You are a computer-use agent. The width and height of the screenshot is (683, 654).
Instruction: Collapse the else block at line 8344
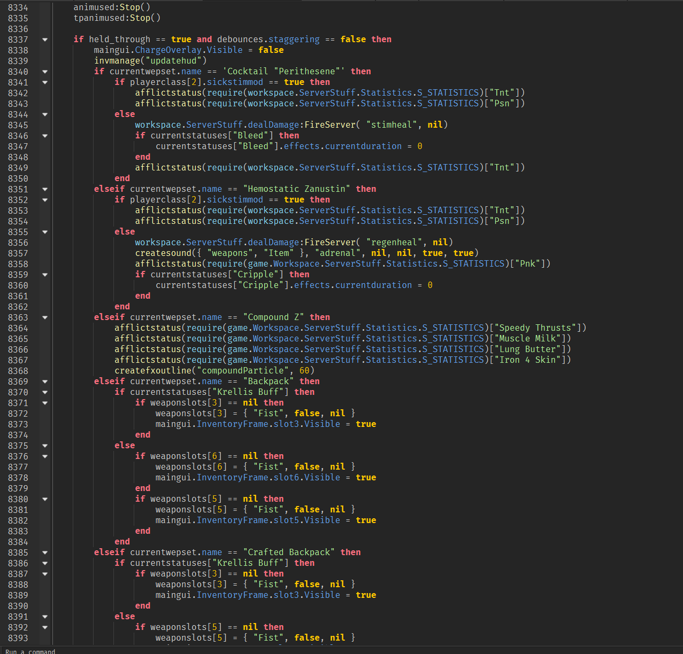[45, 114]
